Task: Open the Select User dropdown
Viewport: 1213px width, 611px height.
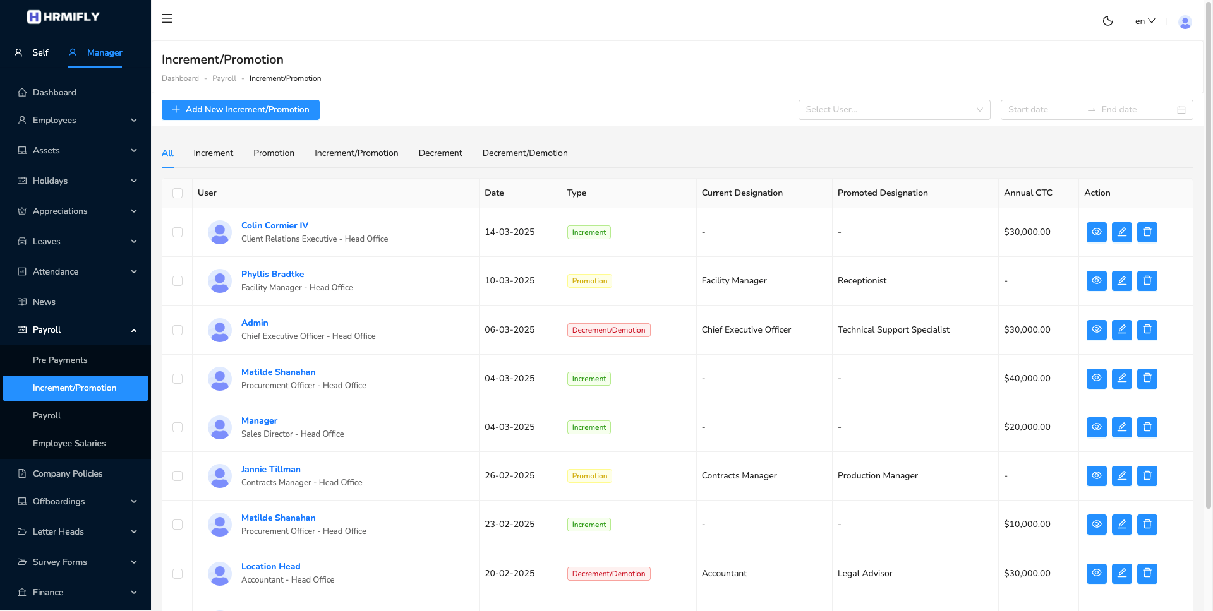Action: coord(894,110)
